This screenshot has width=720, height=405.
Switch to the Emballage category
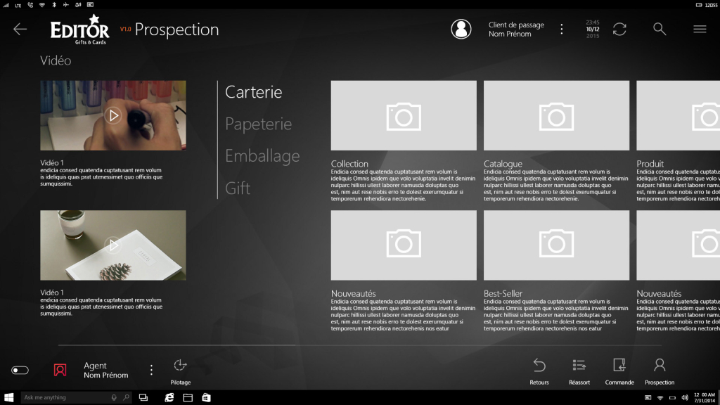pos(262,156)
